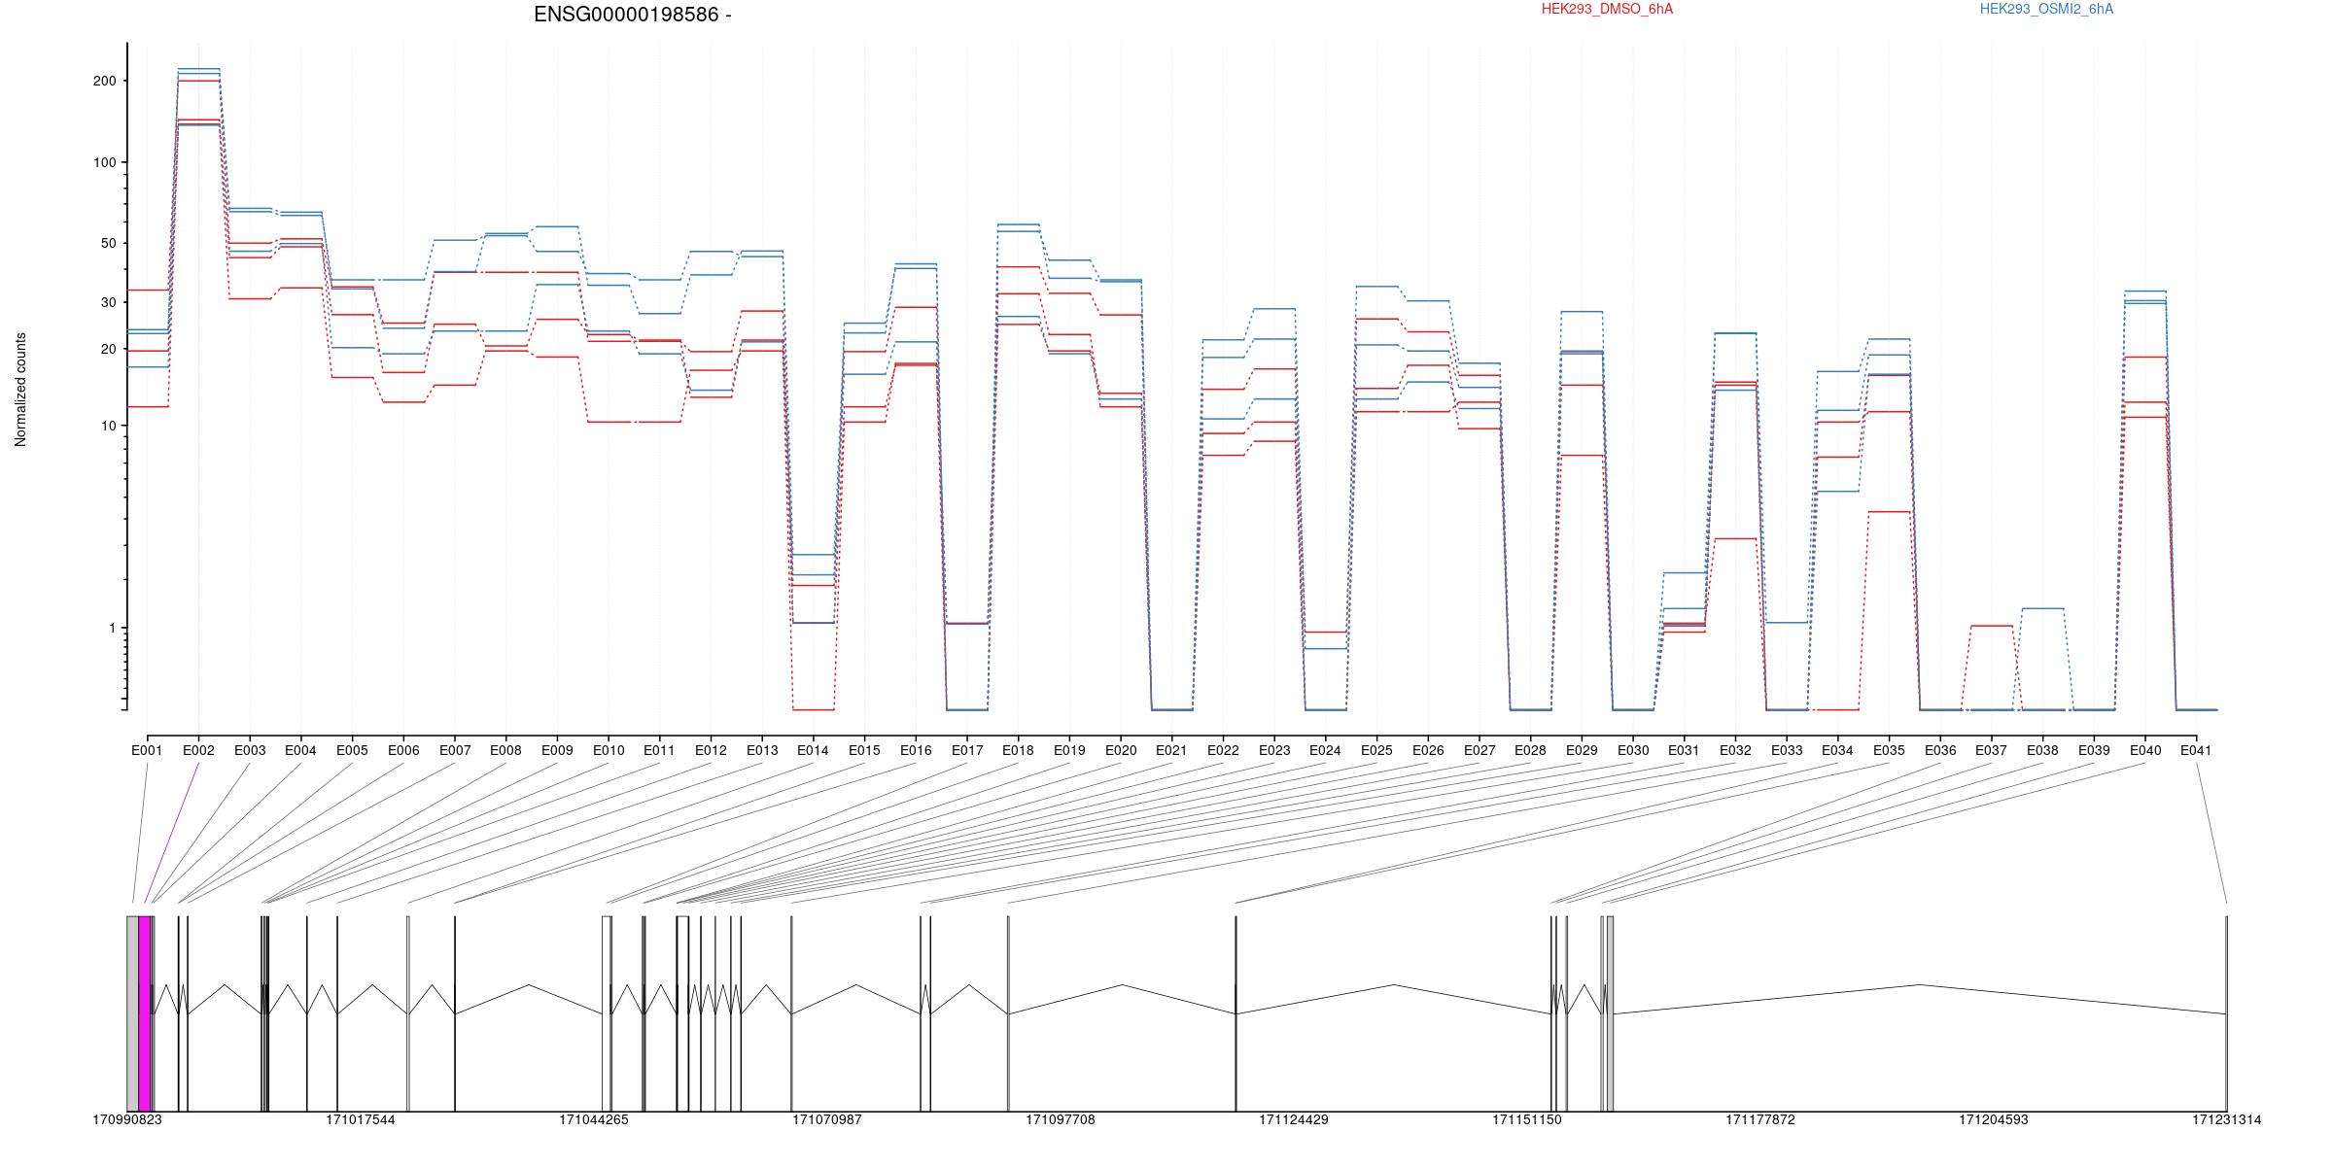Screen dimensions: 2333x1166
Task: Click exon label E015
Action: click(x=864, y=751)
